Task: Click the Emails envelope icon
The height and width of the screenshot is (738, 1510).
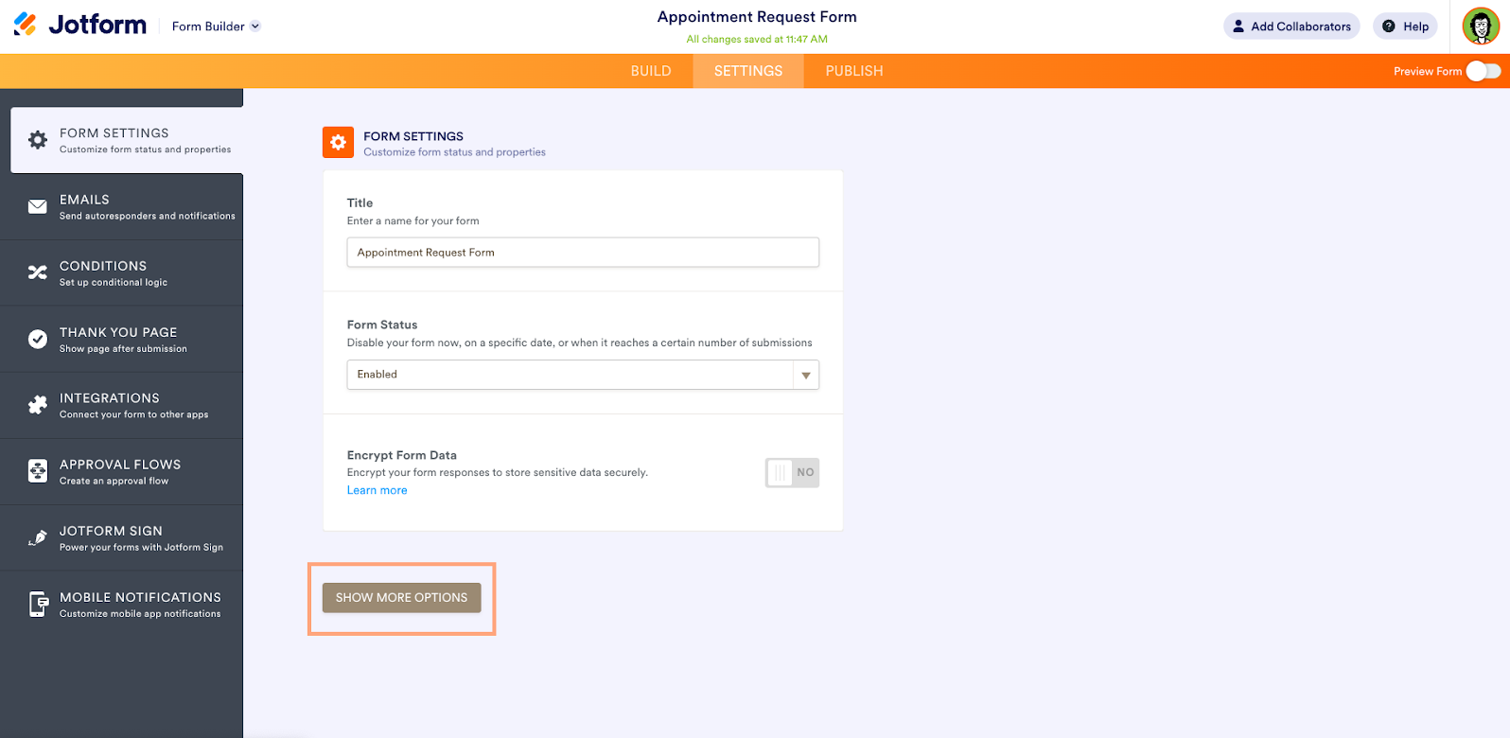Action: click(x=38, y=206)
